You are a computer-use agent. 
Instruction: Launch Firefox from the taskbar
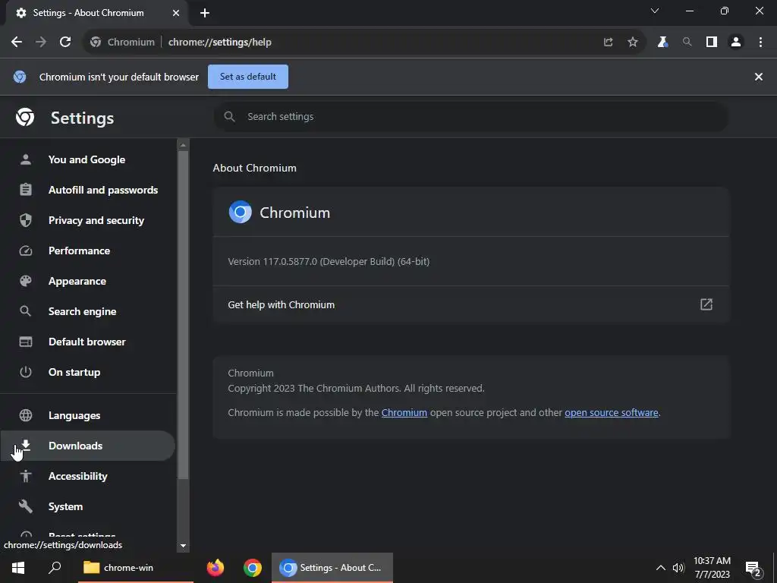point(215,568)
